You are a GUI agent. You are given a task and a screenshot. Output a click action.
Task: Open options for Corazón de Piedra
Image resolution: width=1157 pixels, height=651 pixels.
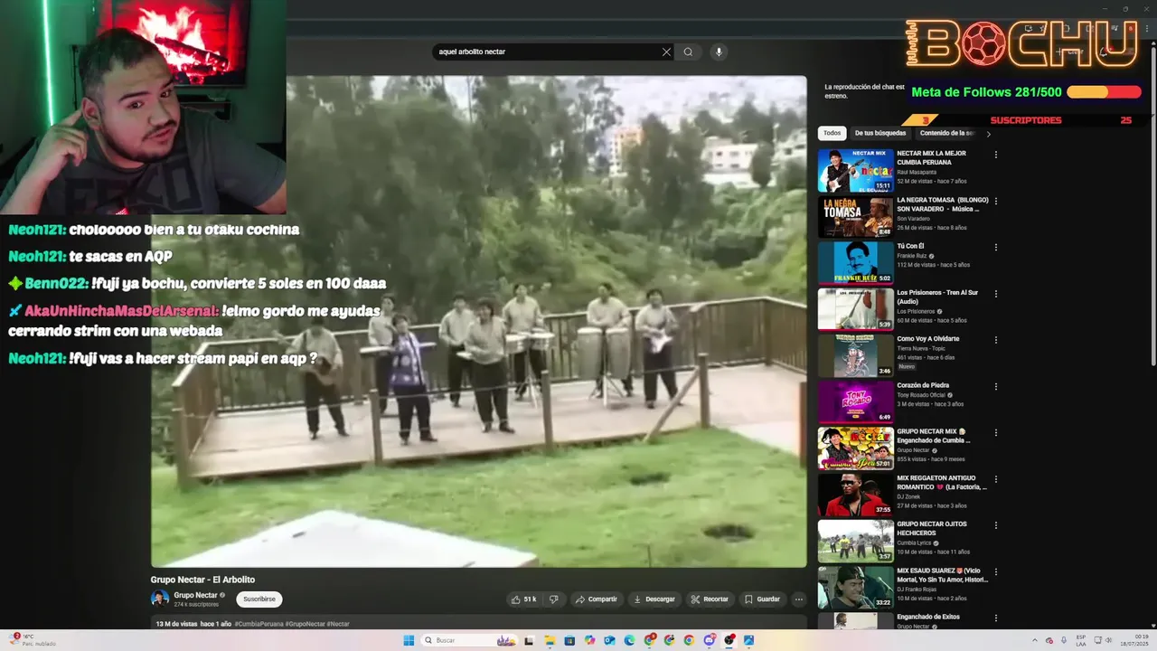[x=996, y=386]
